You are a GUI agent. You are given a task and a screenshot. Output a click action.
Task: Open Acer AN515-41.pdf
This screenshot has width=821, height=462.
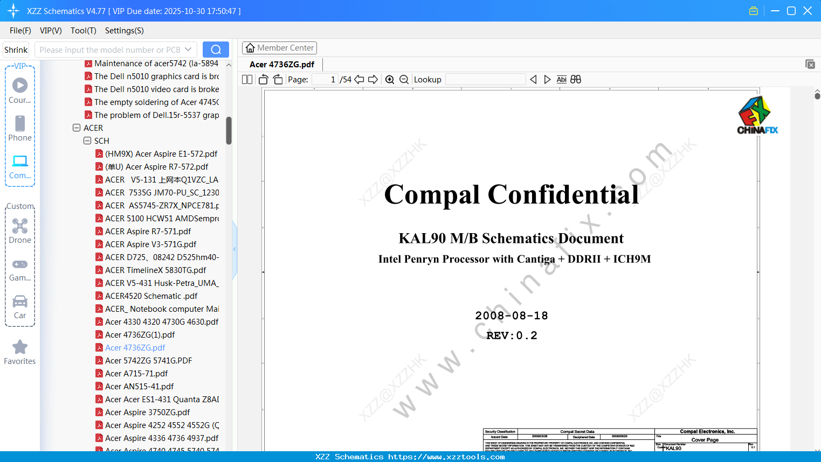click(x=135, y=387)
